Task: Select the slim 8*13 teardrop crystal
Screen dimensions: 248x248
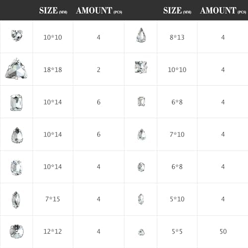Action: click(x=141, y=35)
